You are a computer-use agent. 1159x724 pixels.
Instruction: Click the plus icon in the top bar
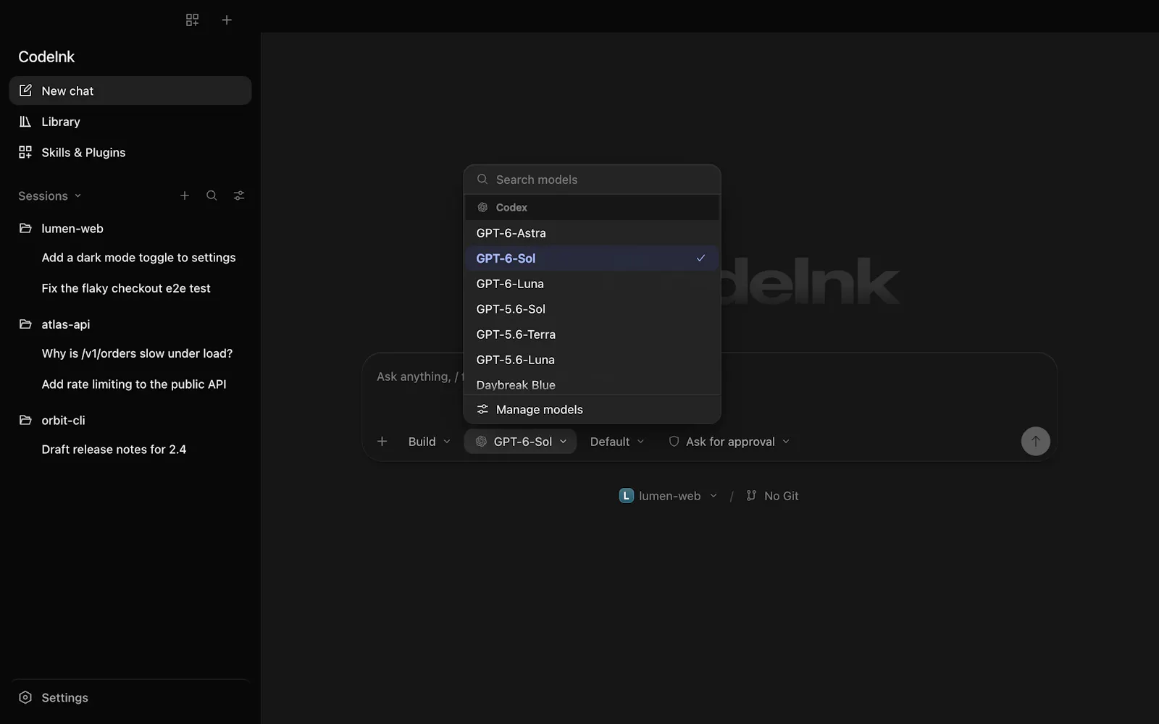(x=227, y=20)
